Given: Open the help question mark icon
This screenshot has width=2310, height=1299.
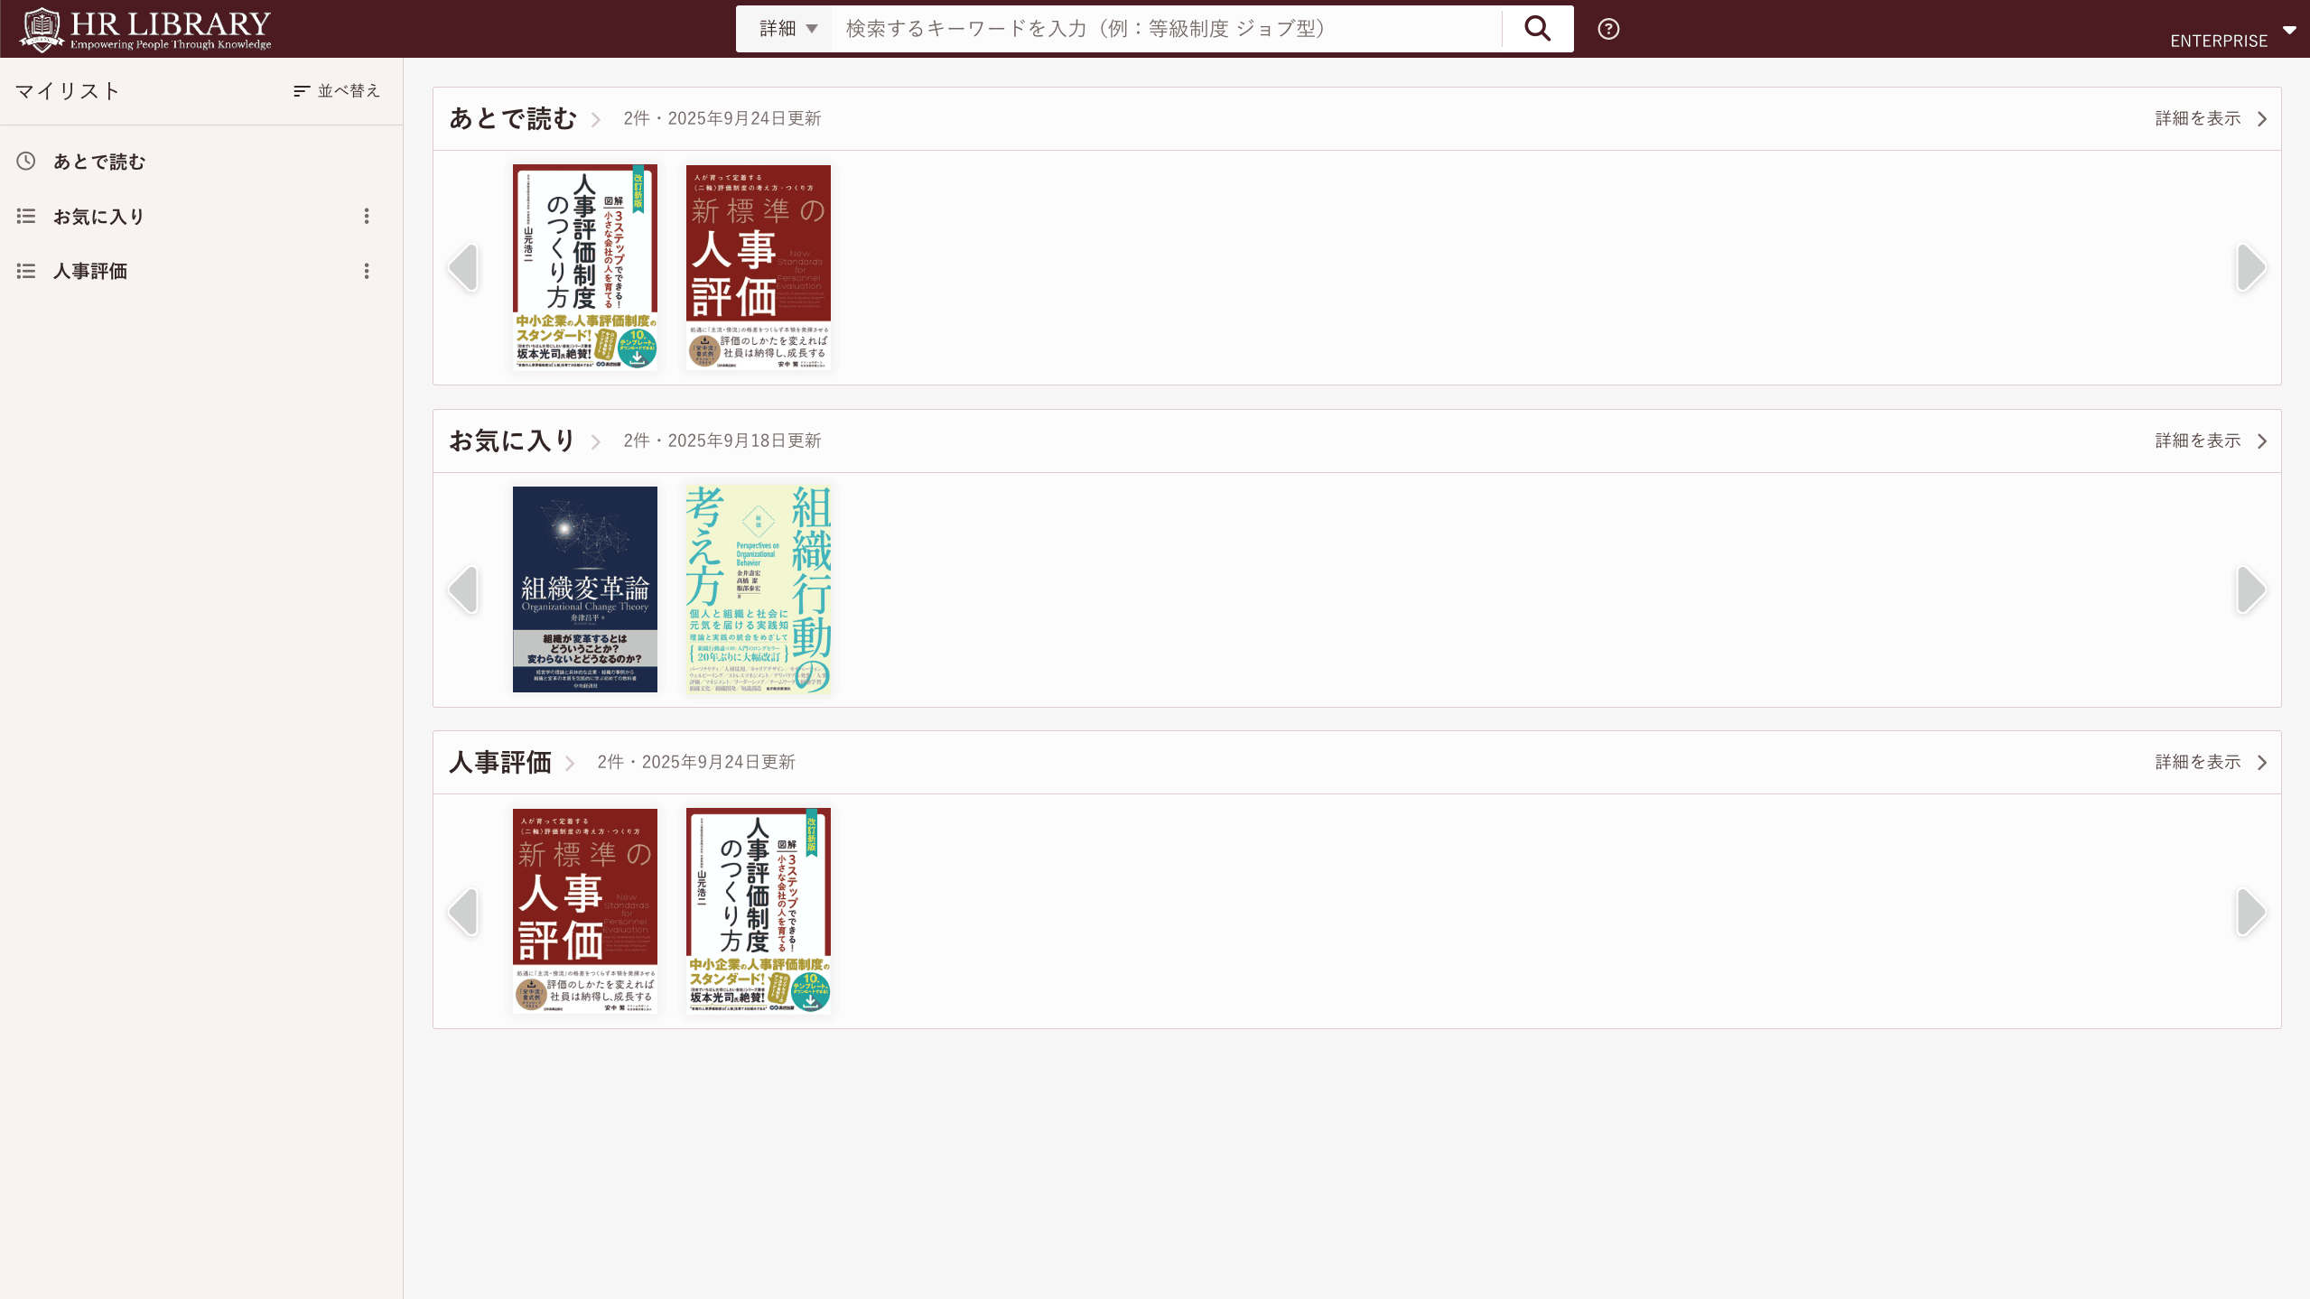Looking at the screenshot, I should pyautogui.click(x=1608, y=29).
